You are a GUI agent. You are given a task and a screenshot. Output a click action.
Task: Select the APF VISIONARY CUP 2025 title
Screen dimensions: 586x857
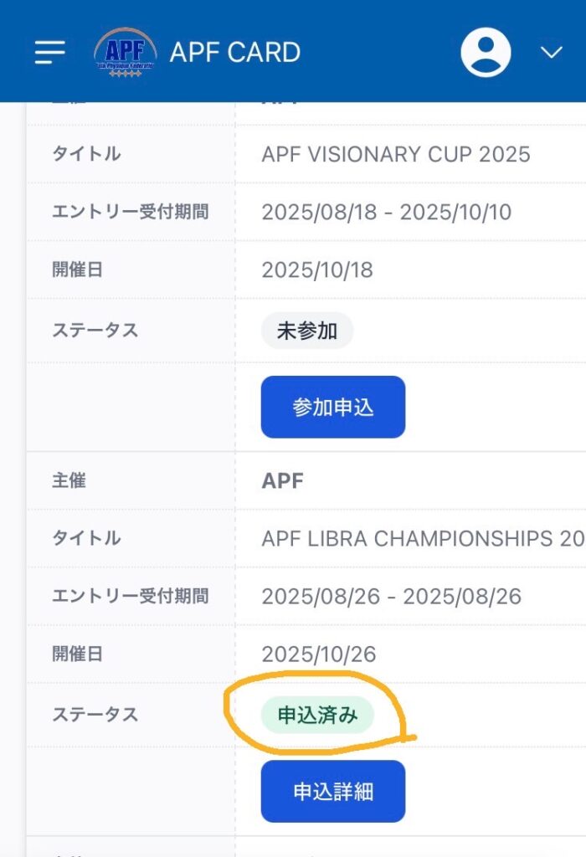(395, 154)
